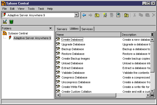Select the Upgrade Database list item

pos(73,44)
